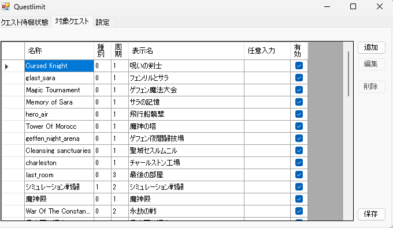This screenshot has height=228, width=393.
Task: Select the glast_sara name cell
Action: click(59, 78)
